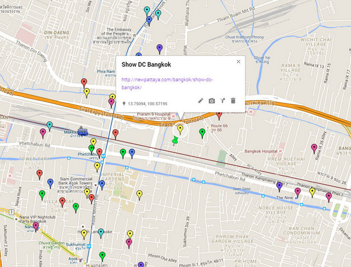The height and width of the screenshot is (267, 351).
Task: Open the newpattaya.com show-dc-bangkok link
Action: click(167, 83)
